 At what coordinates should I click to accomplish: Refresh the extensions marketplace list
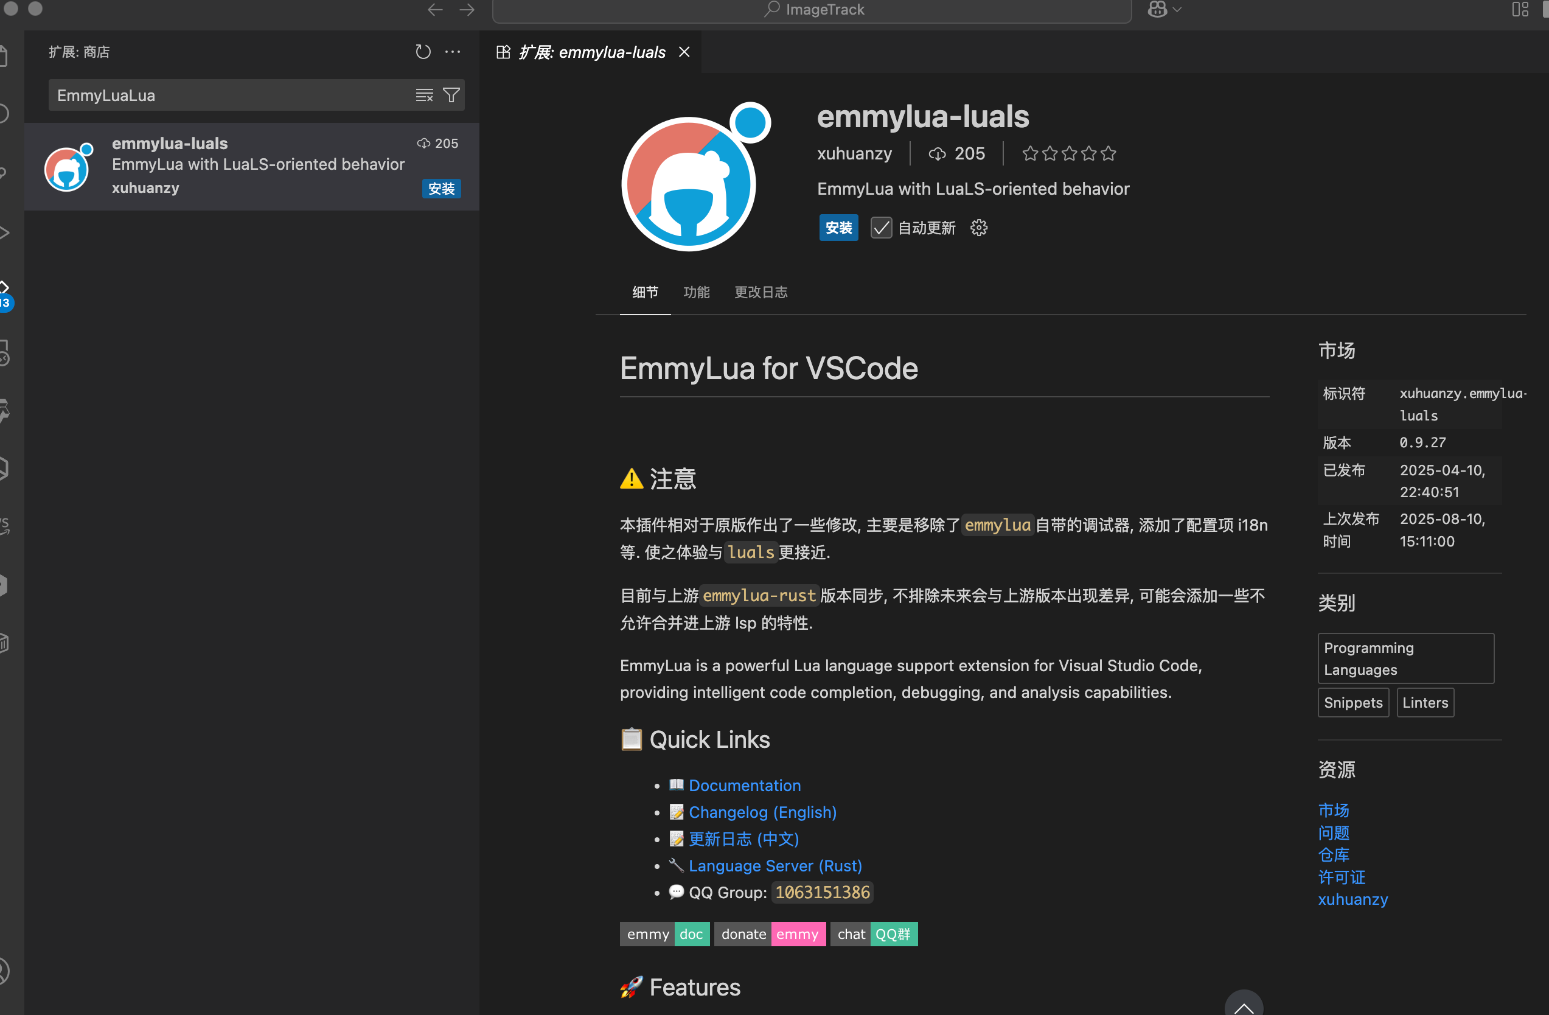pyautogui.click(x=423, y=52)
